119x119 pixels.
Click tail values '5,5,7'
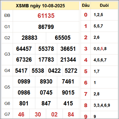coord(98,26)
